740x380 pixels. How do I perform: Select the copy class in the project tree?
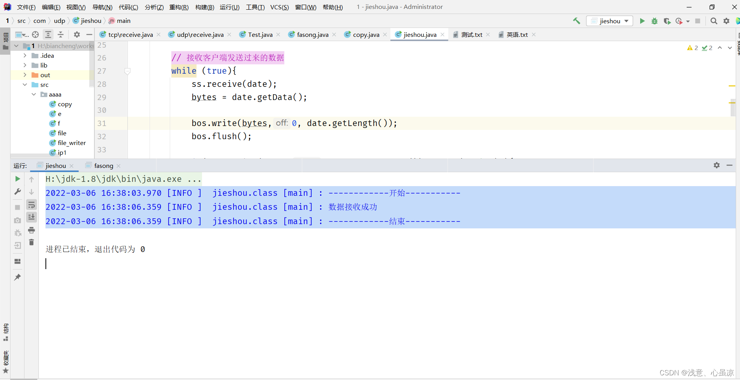point(64,104)
